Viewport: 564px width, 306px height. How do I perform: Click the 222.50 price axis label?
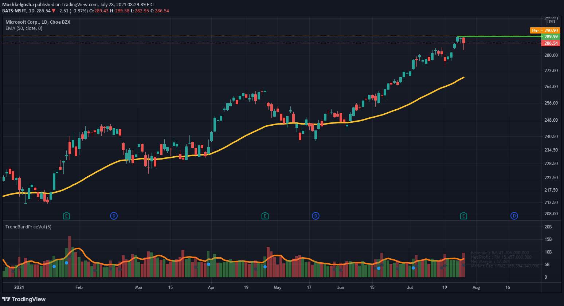[x=551, y=178]
